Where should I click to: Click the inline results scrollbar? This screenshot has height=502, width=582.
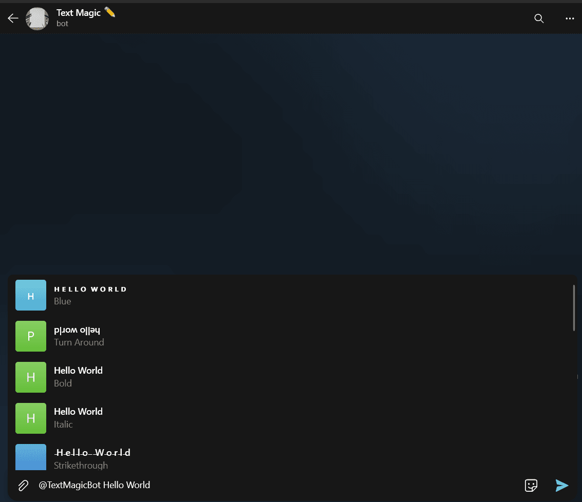point(574,308)
